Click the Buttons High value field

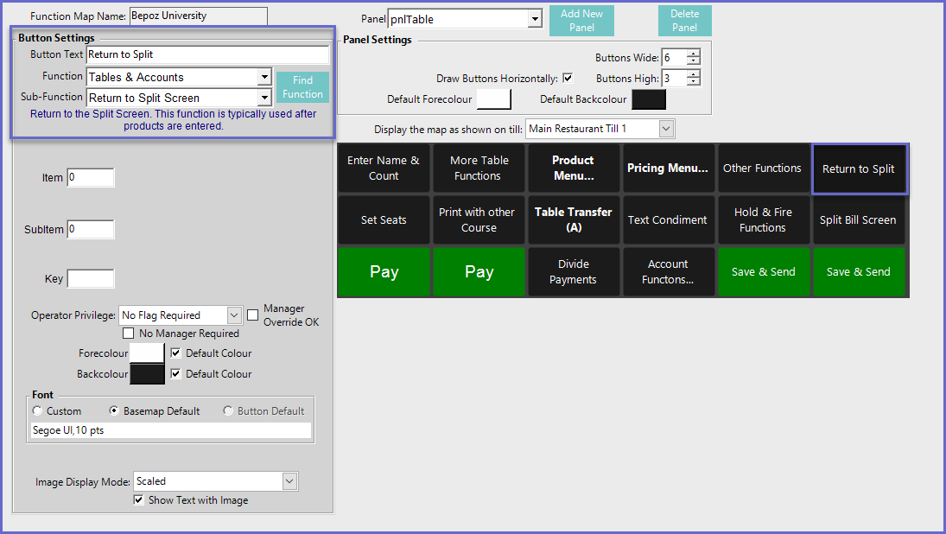click(x=675, y=78)
